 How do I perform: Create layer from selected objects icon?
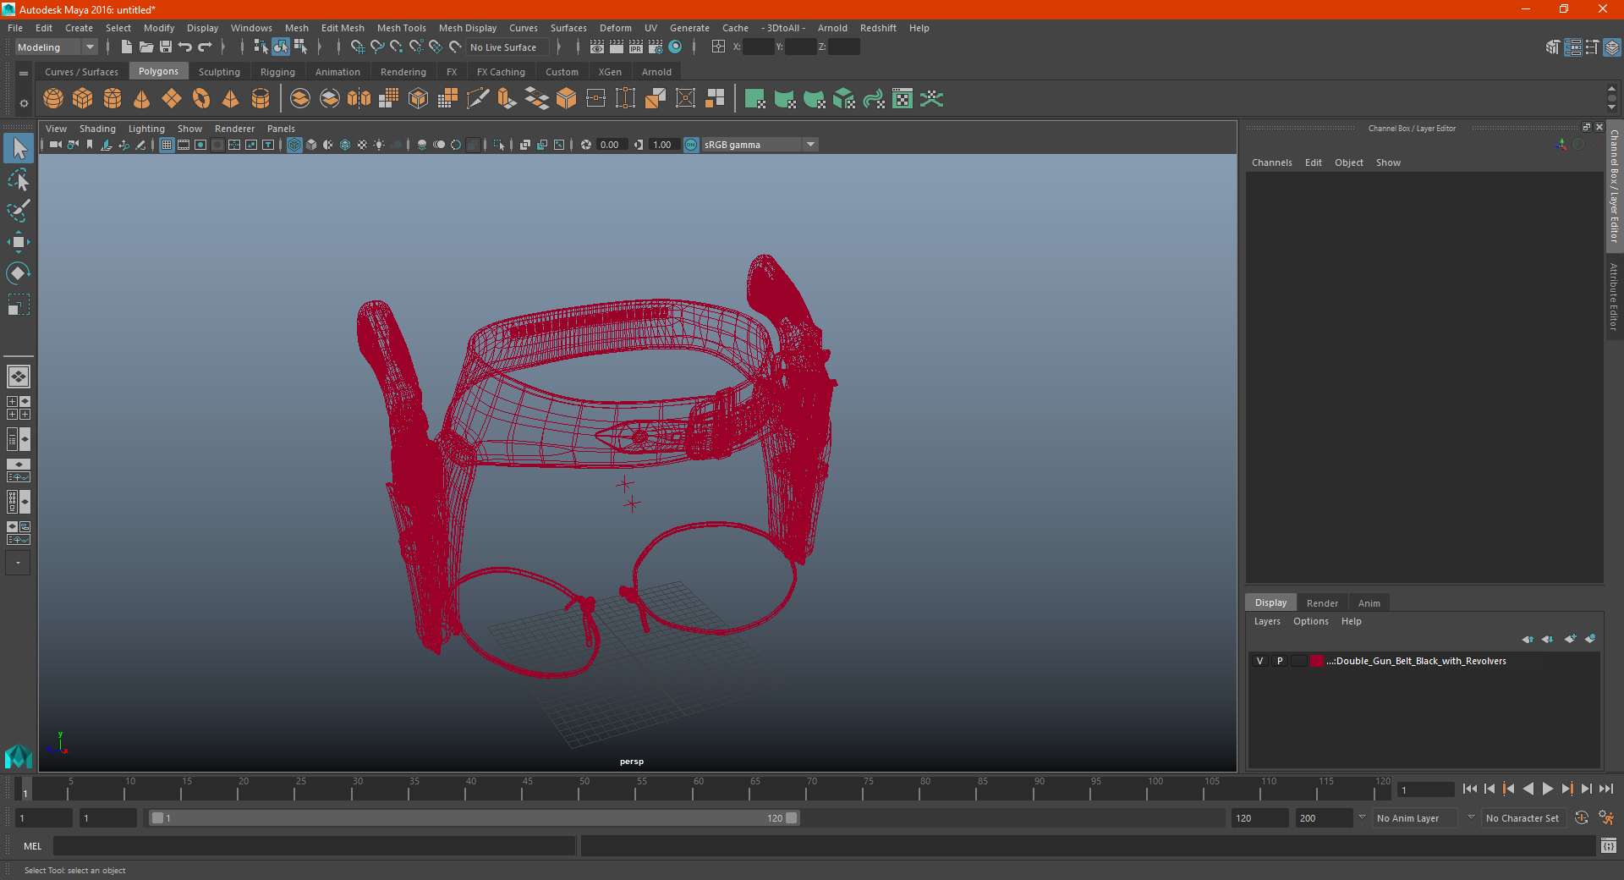pyautogui.click(x=1590, y=639)
